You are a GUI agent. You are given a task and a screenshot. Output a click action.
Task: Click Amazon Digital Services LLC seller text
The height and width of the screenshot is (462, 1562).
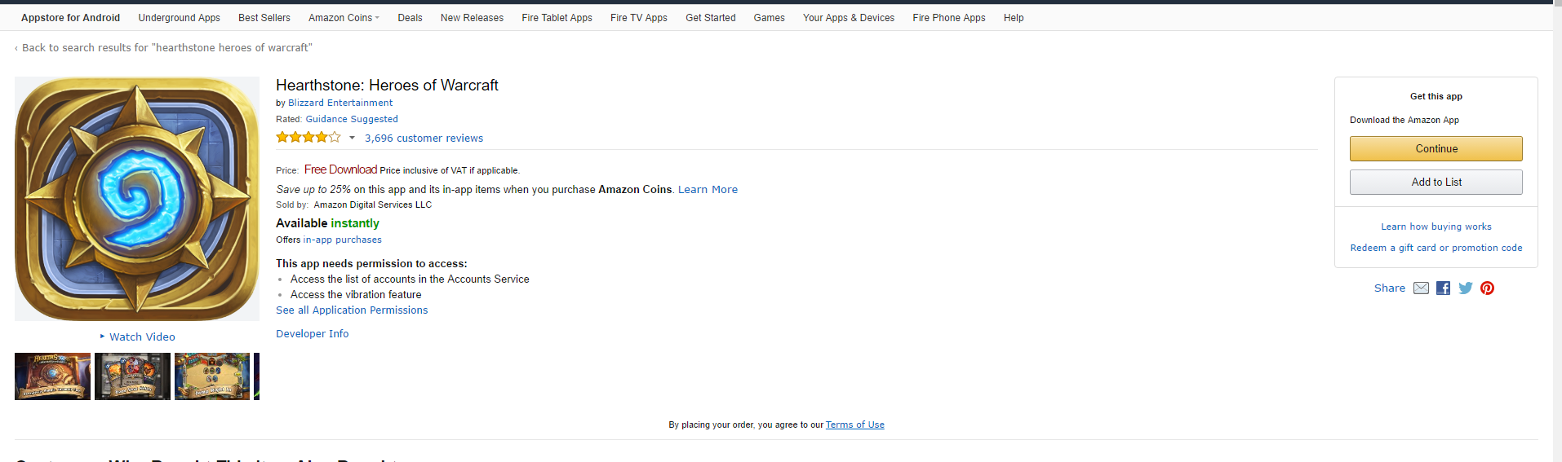372,205
